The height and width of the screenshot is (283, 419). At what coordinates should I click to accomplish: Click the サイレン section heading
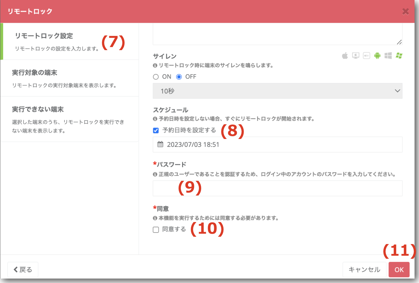(165, 56)
